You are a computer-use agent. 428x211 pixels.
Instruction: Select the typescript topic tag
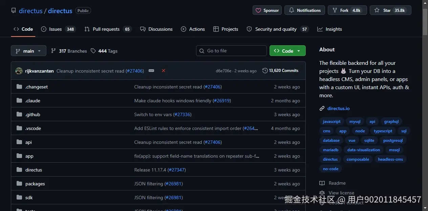(383, 131)
